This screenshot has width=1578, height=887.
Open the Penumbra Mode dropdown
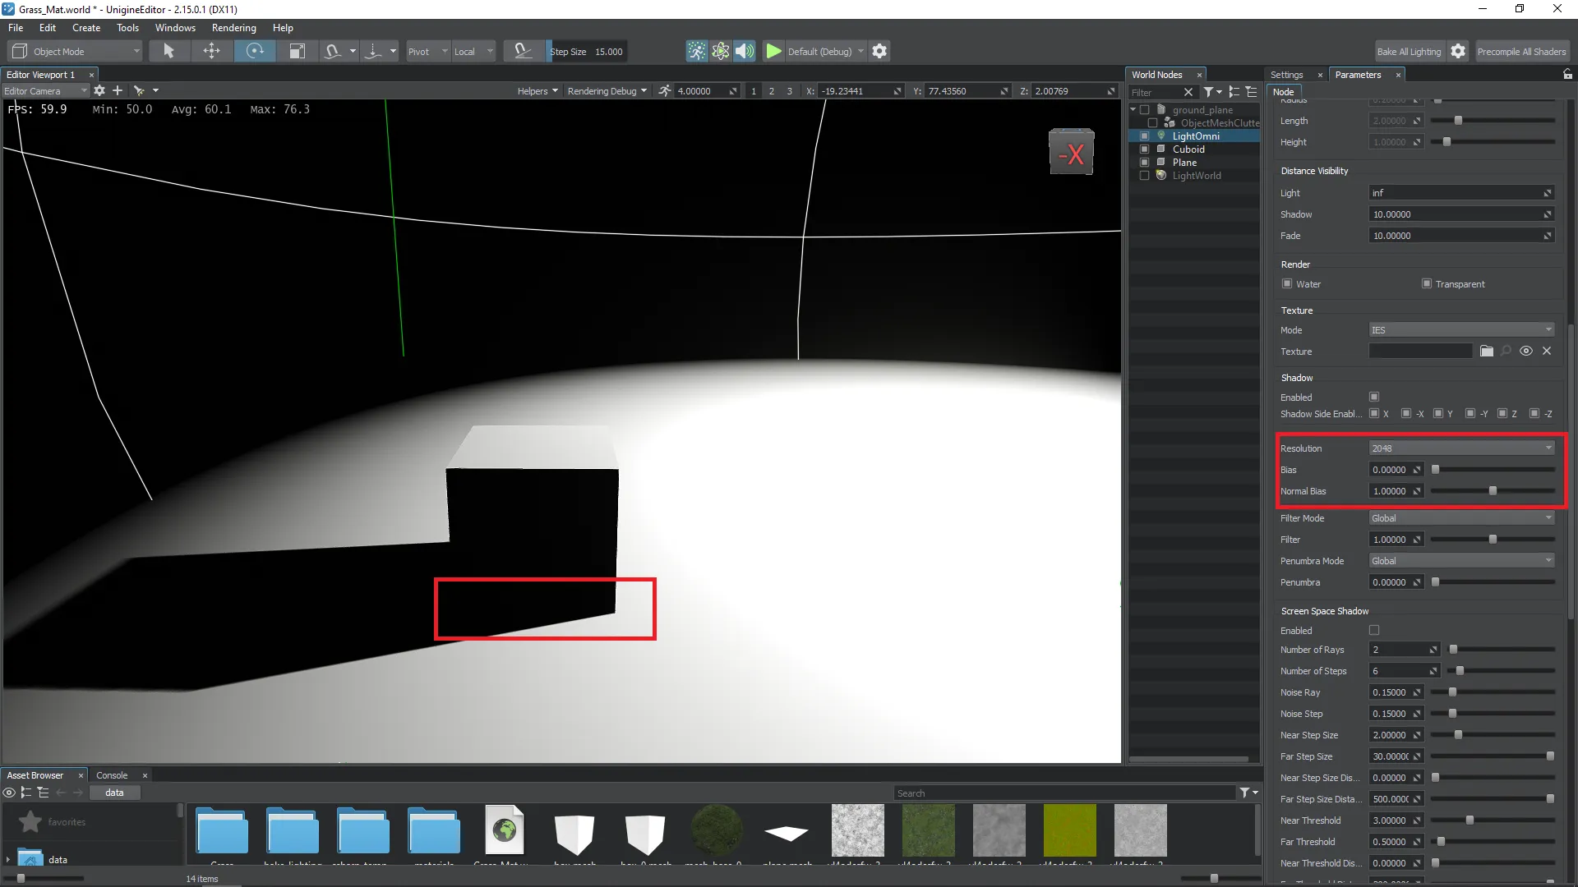tap(1461, 560)
